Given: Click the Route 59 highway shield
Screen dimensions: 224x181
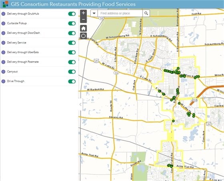Looking at the screenshot, I should [116, 73].
